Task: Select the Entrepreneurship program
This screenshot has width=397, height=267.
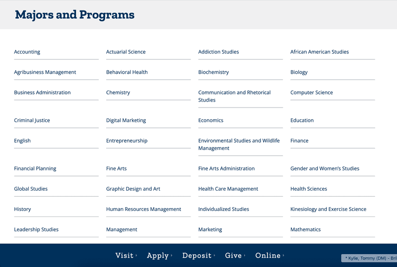Action: click(x=127, y=141)
